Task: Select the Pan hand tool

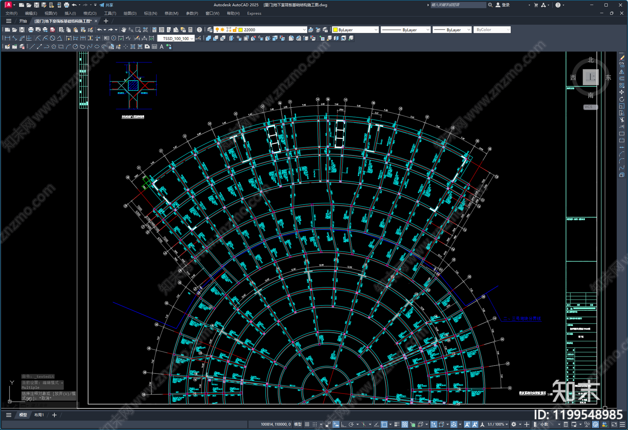Action: click(124, 30)
